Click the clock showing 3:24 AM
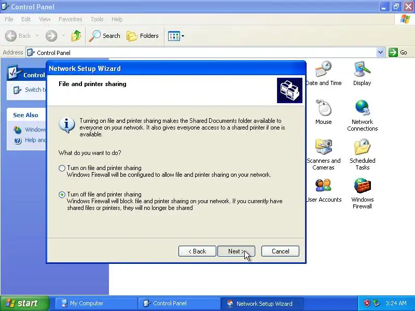The image size is (415, 311). click(396, 303)
